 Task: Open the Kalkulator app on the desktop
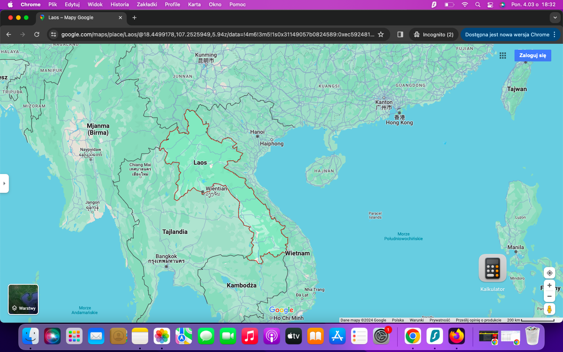492,268
